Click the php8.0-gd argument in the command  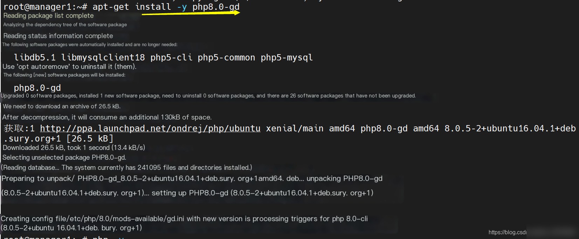[x=216, y=7]
